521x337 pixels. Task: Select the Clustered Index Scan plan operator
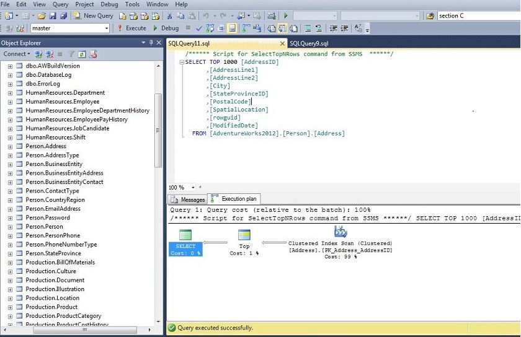coord(341,232)
